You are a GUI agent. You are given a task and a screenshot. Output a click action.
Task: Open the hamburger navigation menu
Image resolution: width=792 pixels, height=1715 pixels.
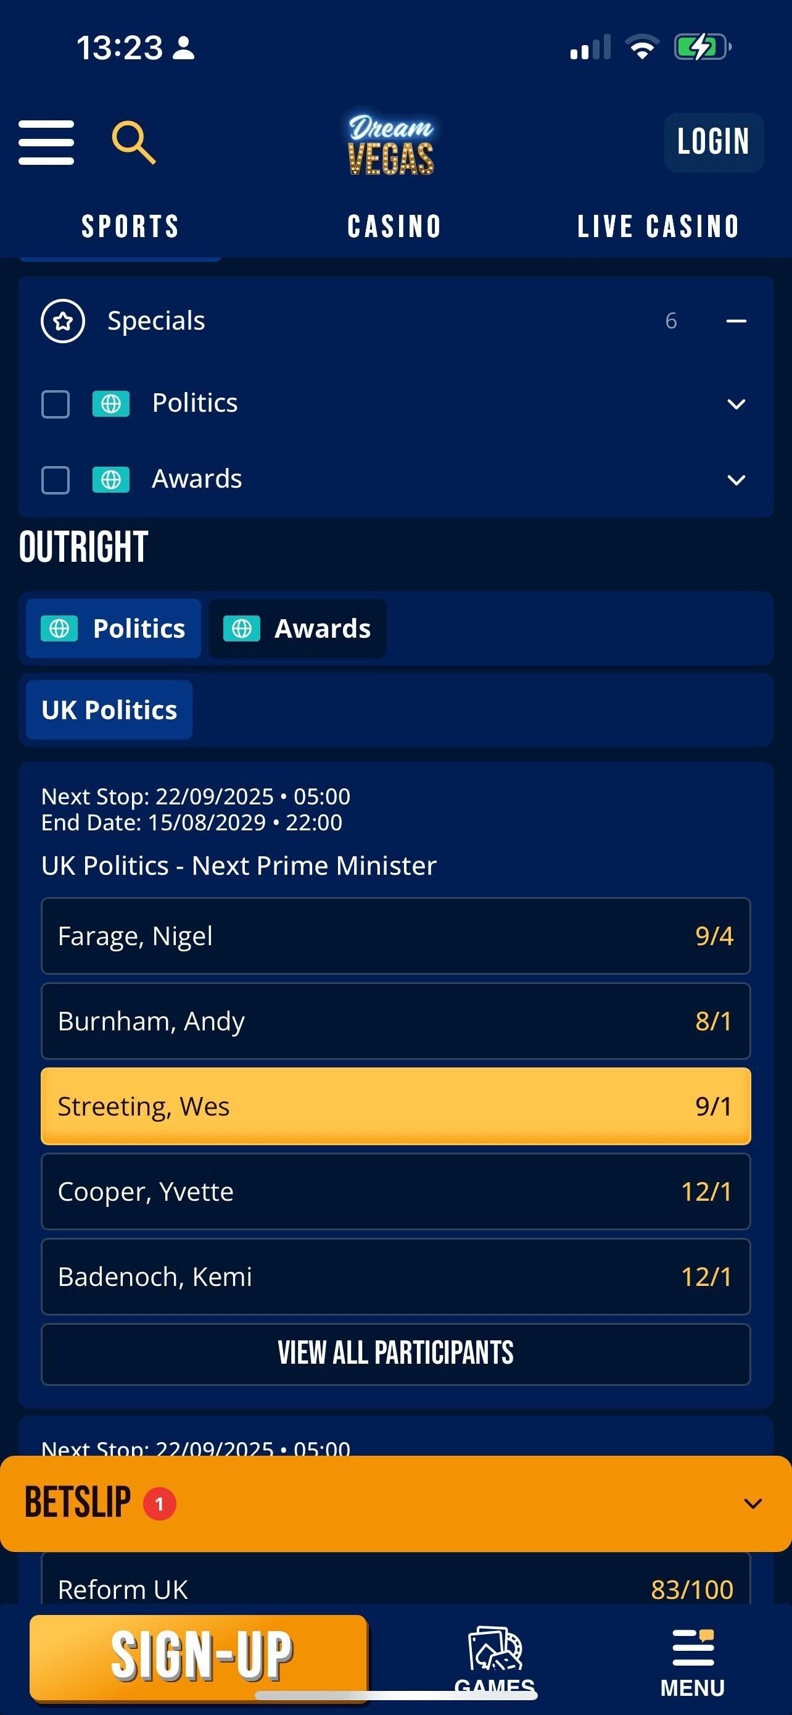[x=46, y=142]
